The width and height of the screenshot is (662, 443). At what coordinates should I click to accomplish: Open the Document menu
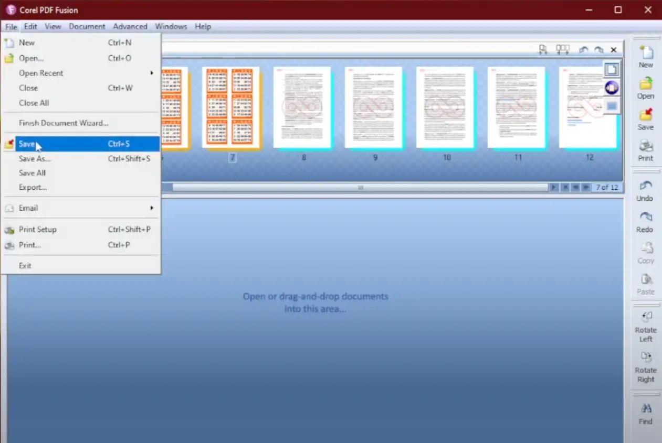87,26
